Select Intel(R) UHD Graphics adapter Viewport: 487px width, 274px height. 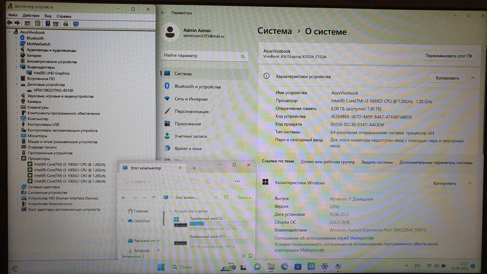(x=51, y=73)
